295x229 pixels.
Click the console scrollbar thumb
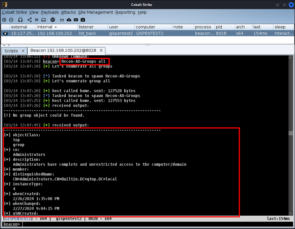point(291,133)
